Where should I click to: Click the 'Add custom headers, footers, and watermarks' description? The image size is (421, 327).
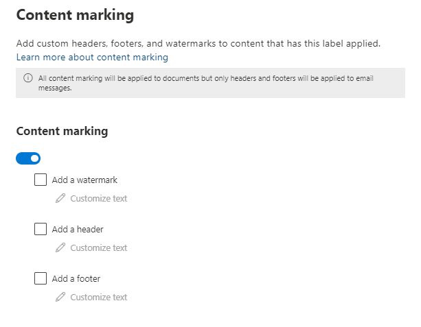coord(198,43)
